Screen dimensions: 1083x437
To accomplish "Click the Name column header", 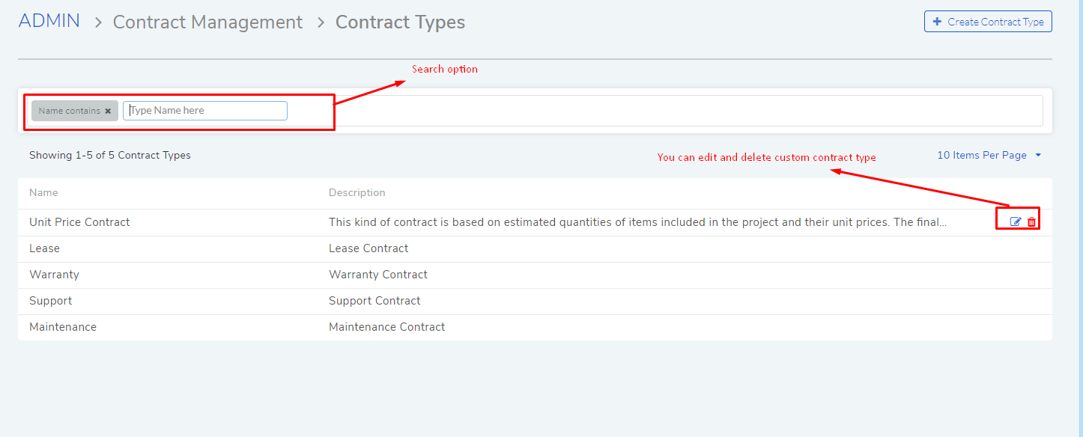I will click(43, 193).
